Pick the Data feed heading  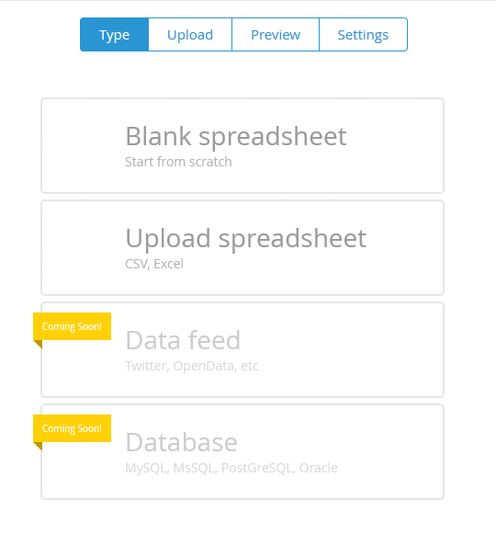183,340
